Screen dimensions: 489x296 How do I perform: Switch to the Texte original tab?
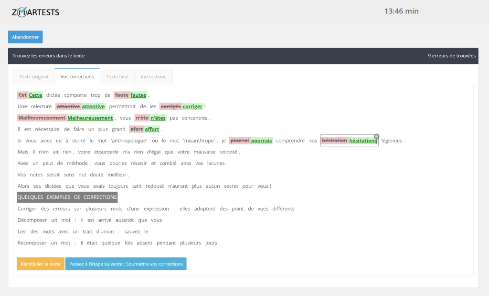(33, 77)
